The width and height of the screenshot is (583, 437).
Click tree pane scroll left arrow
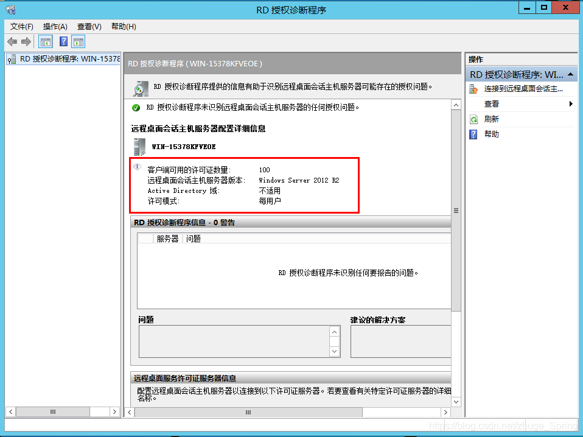11,411
